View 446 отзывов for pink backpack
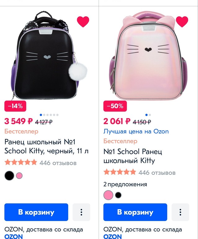The width and height of the screenshot is (198, 239). [157, 172]
